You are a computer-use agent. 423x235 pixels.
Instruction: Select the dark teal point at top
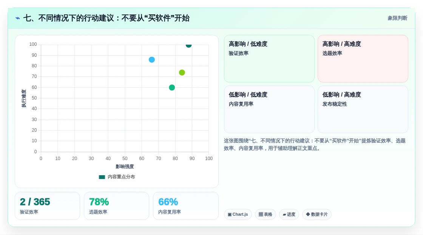188,45
